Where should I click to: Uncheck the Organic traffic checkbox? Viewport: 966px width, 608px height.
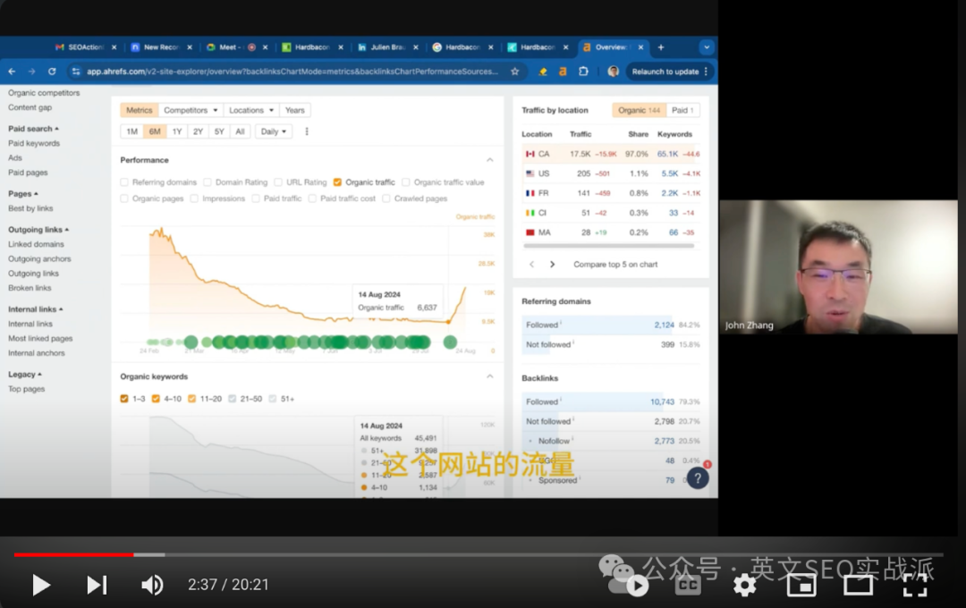pyautogui.click(x=337, y=182)
